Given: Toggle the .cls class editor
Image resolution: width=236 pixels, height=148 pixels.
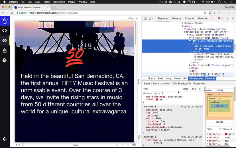Looking at the screenshot, I should 194,89.
